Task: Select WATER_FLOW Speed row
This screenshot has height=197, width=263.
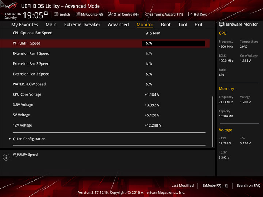Action: pyautogui.click(x=105, y=84)
